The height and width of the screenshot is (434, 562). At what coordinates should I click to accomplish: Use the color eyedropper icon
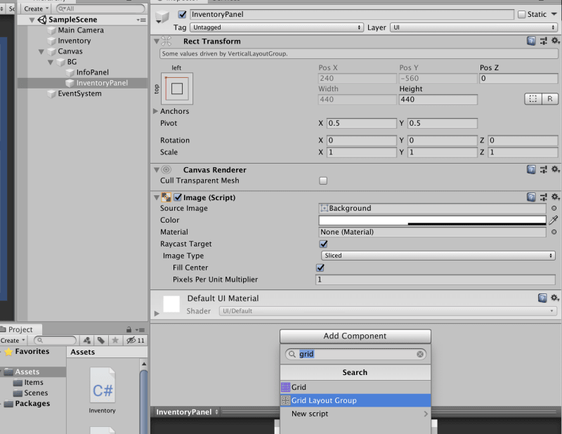tap(554, 220)
